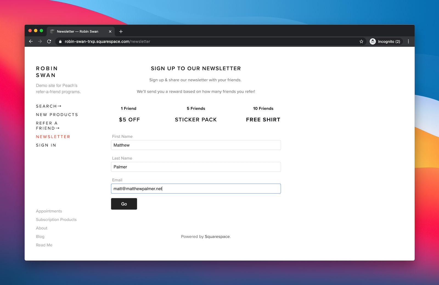Click the "5 Friends" label
Image resolution: width=439 pixels, height=285 pixels.
(196, 108)
